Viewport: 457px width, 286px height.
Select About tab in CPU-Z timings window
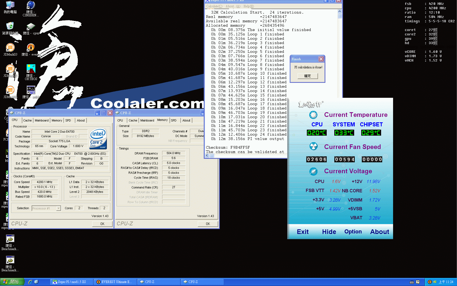[x=186, y=120]
